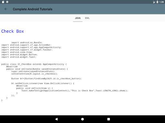
Task: Click the 'import android.widget.Button;' line
Action: [x=19, y=54]
